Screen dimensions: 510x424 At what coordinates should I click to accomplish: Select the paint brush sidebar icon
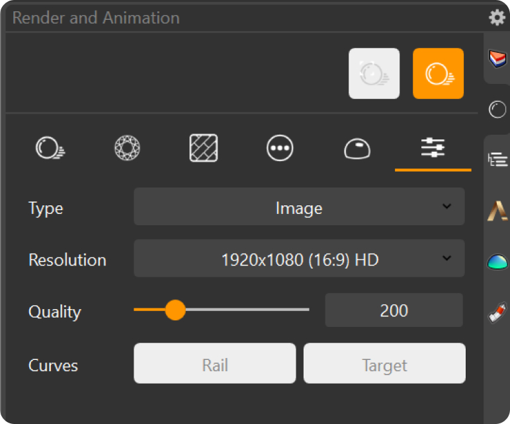497,312
